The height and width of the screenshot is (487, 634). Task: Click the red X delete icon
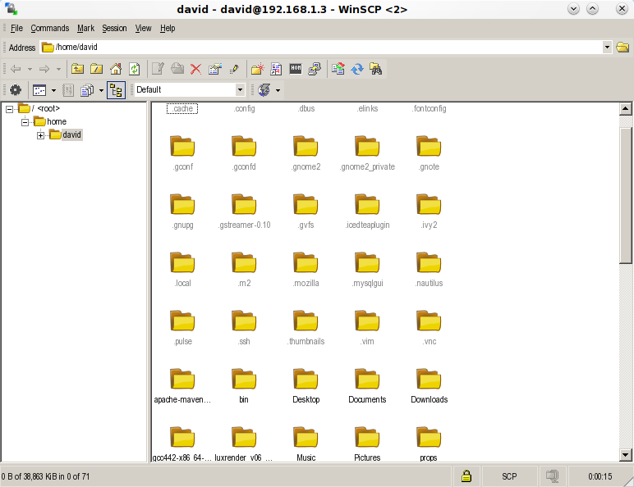pos(195,70)
